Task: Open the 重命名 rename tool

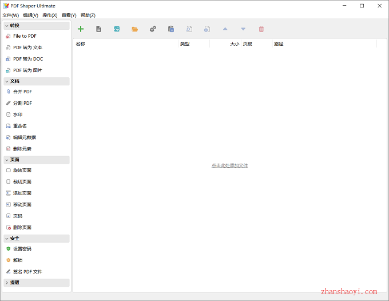Action: pos(37,126)
